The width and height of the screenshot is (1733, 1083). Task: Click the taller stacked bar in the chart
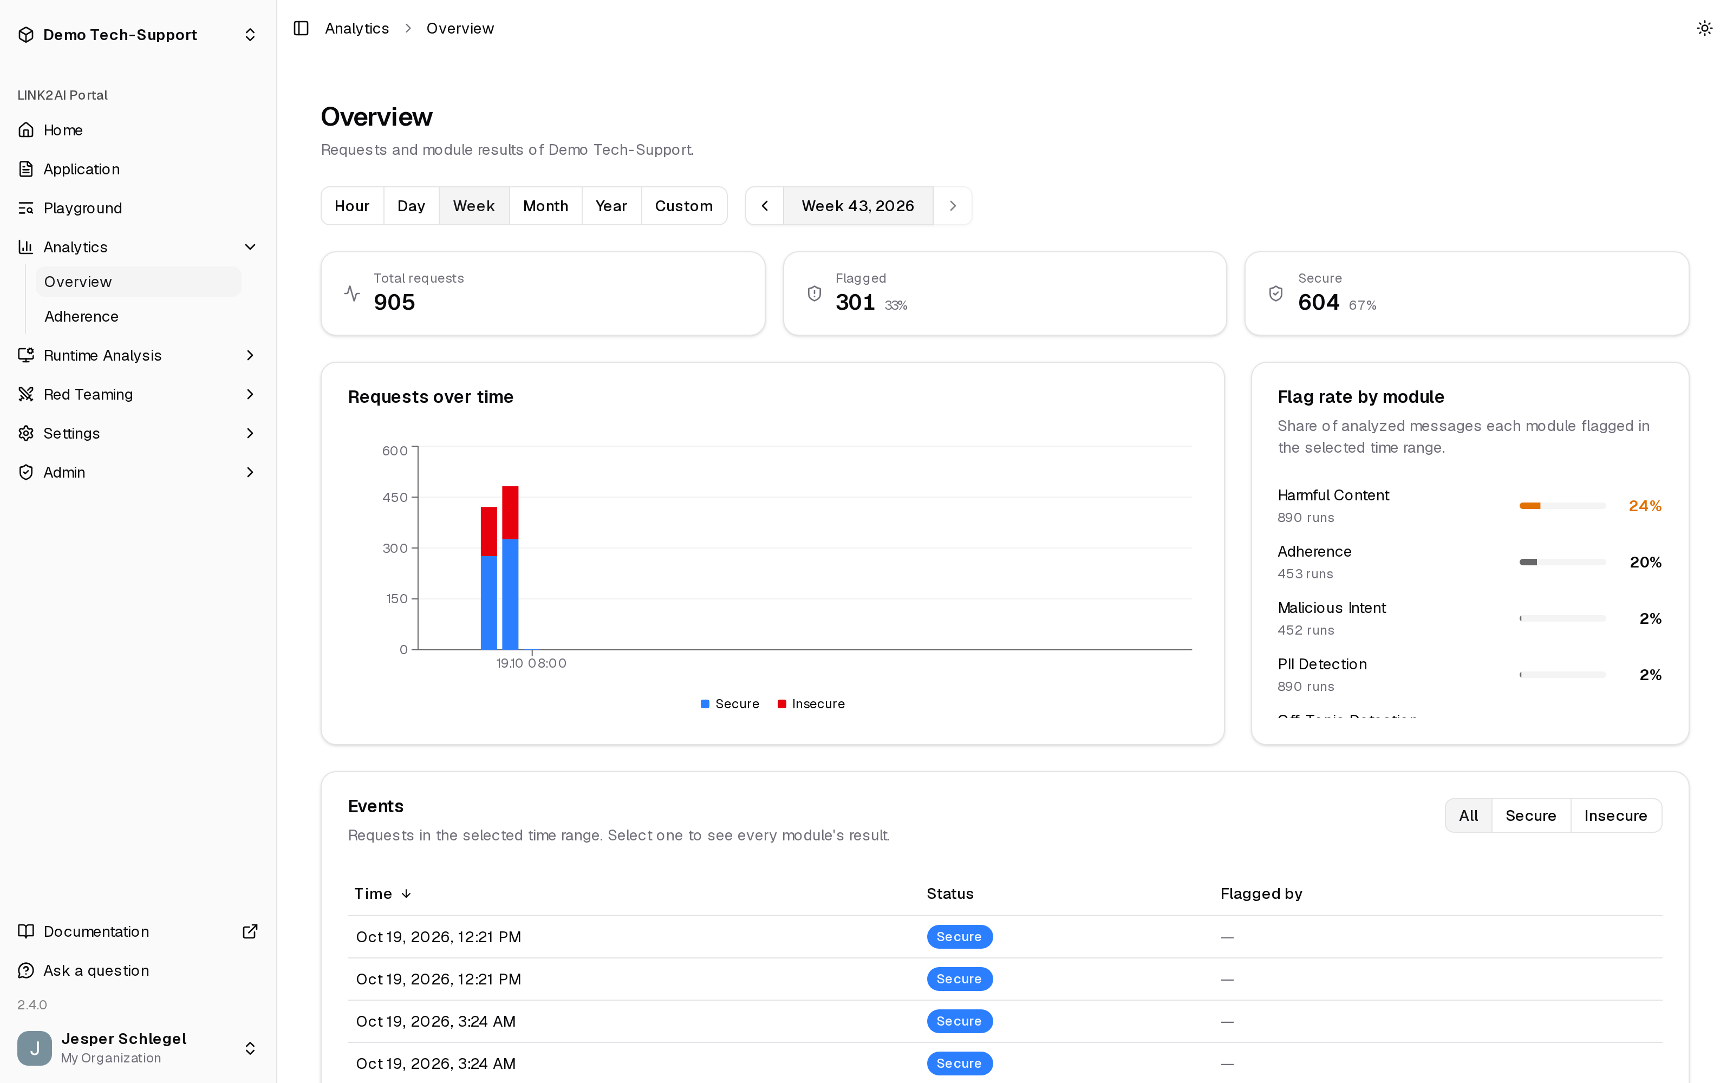point(510,568)
